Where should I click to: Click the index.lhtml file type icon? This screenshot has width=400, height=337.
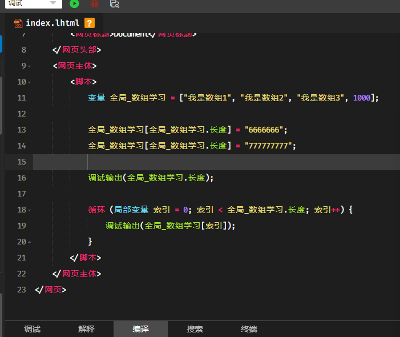18,23
